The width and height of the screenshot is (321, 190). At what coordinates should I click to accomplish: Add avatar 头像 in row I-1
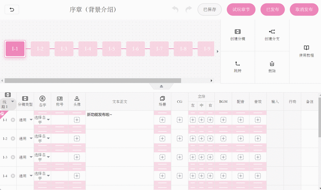77,120
